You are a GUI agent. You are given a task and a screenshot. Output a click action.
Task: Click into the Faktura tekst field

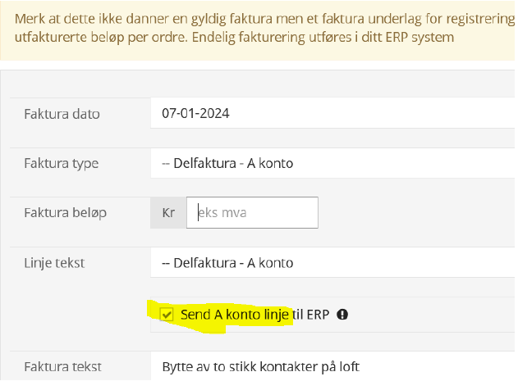[x=332, y=366]
